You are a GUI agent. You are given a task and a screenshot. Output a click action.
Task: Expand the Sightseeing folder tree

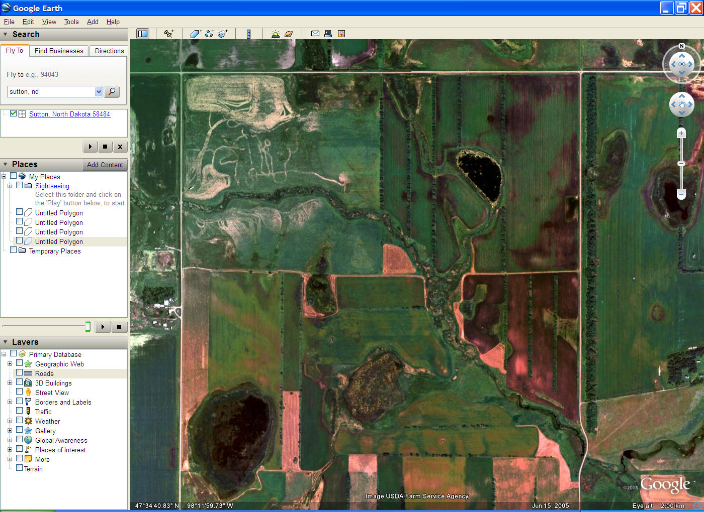(10, 186)
